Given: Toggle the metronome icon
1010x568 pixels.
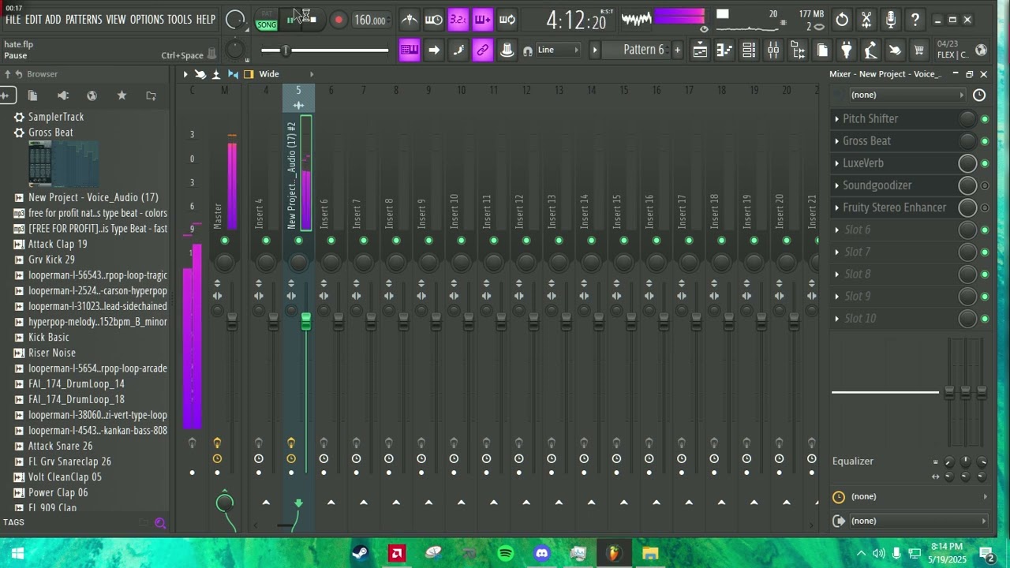Looking at the screenshot, I should pos(410,20).
